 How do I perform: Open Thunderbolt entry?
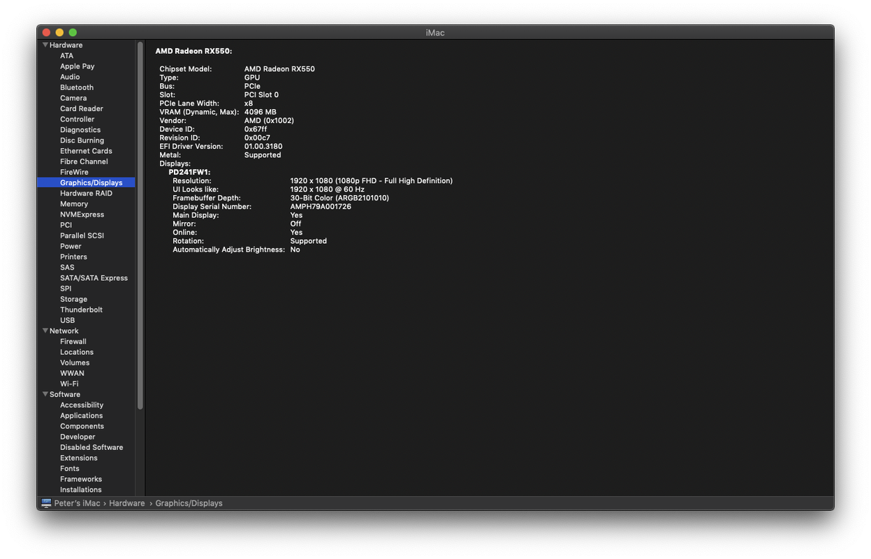pos(81,310)
